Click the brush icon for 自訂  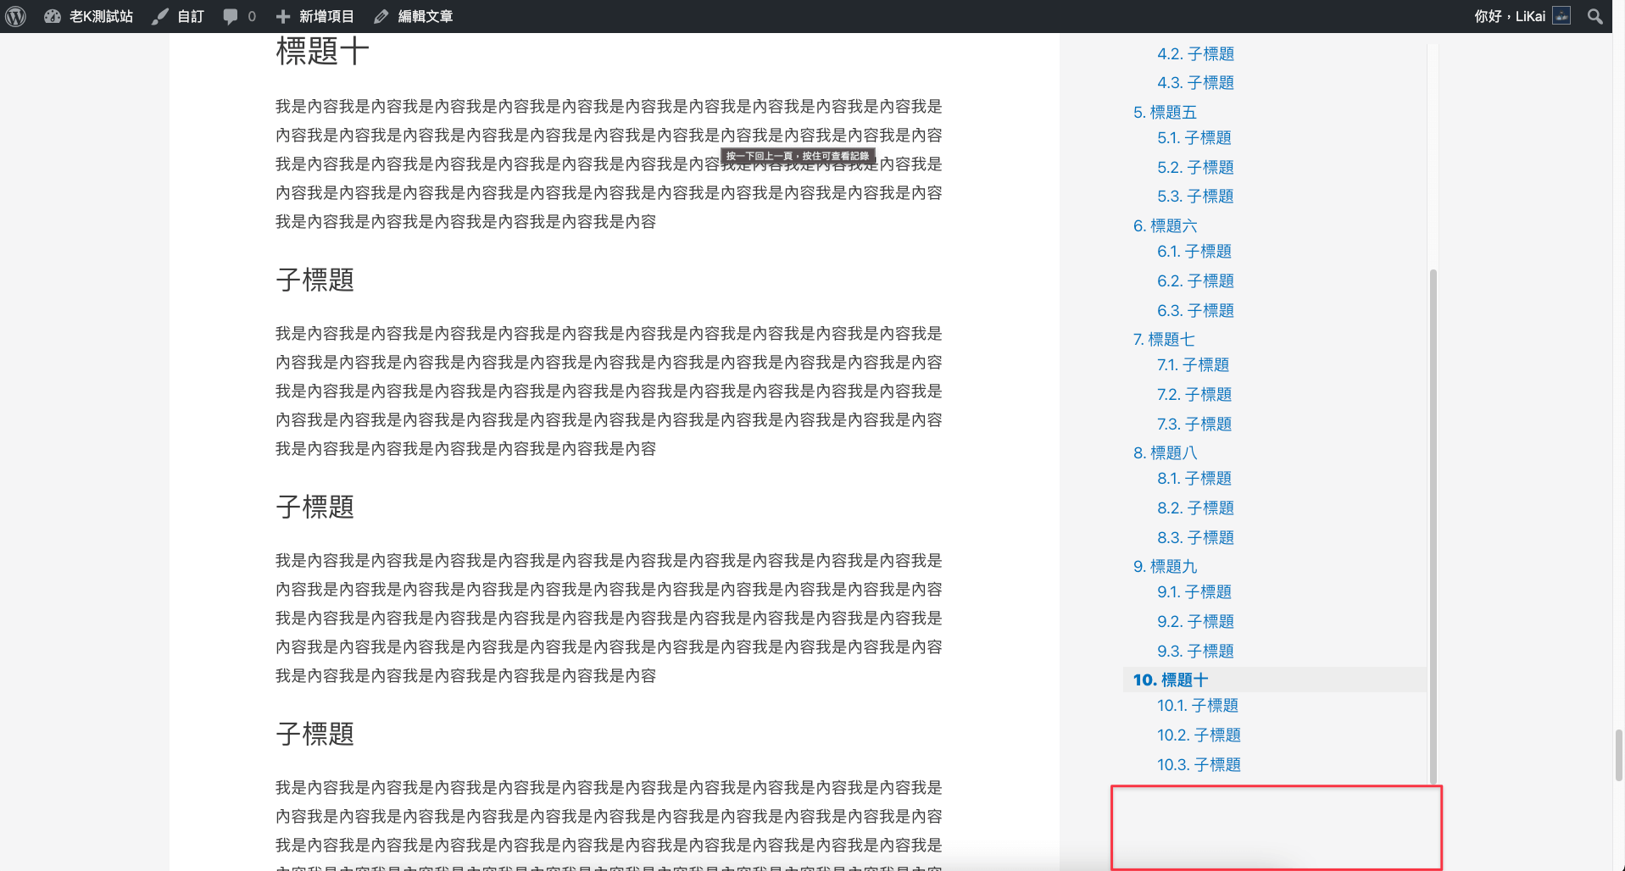(x=159, y=16)
